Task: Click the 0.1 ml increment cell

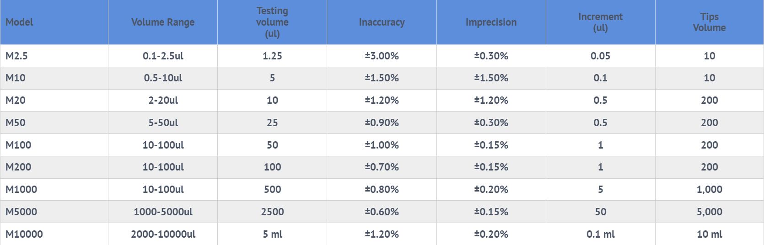Action: pos(600,234)
